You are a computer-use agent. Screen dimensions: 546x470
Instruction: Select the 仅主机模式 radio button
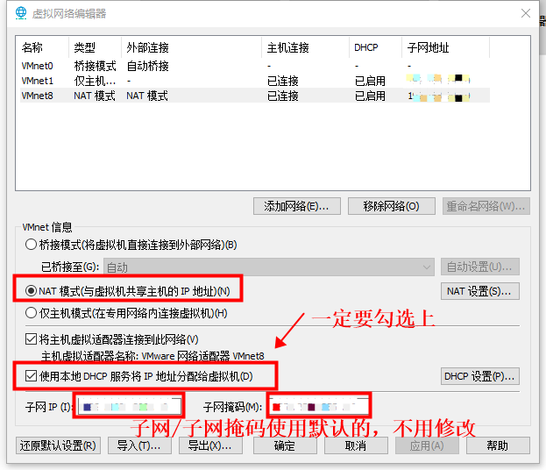tap(31, 313)
